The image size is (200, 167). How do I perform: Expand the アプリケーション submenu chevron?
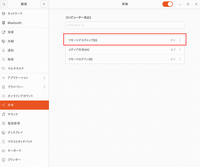(x=44, y=77)
